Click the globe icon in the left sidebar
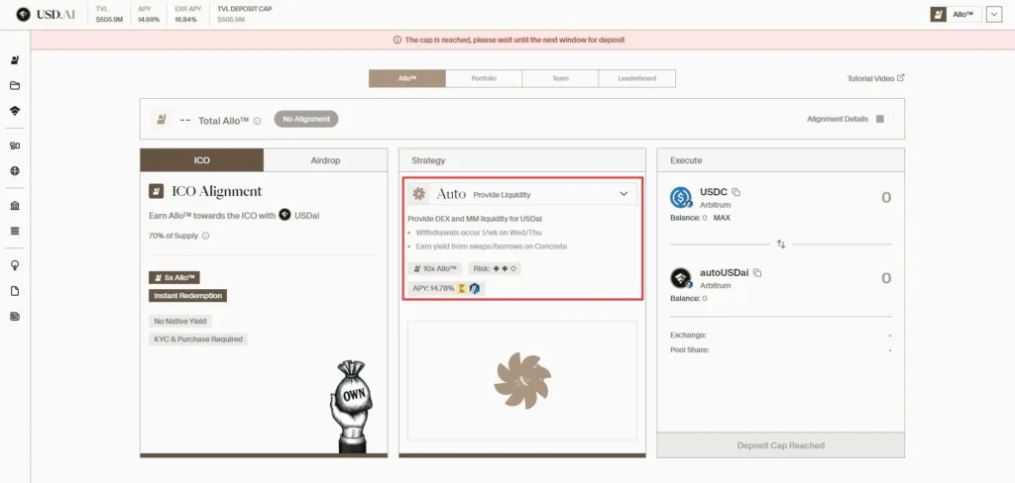This screenshot has width=1015, height=483. 15,170
